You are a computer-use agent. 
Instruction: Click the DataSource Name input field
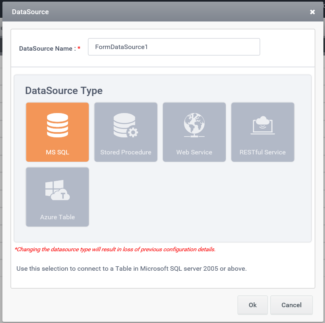174,47
